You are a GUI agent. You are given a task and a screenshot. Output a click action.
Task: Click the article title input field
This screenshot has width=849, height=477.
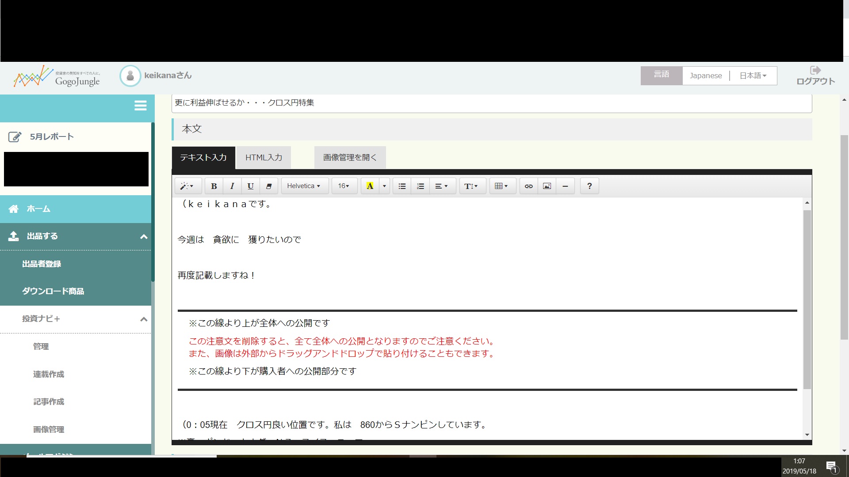[491, 103]
